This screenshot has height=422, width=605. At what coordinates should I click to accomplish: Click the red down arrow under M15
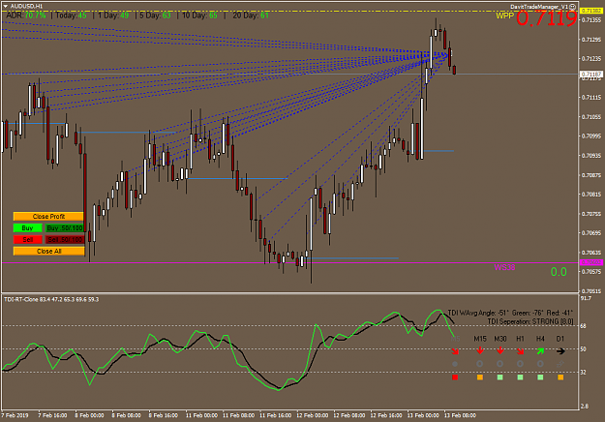(x=480, y=350)
